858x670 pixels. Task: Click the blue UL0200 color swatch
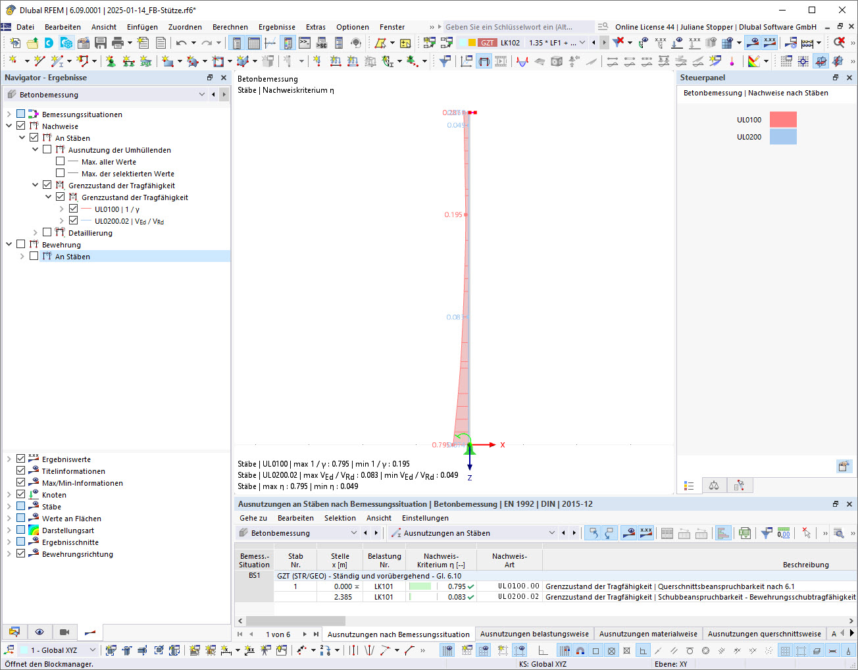pyautogui.click(x=783, y=137)
